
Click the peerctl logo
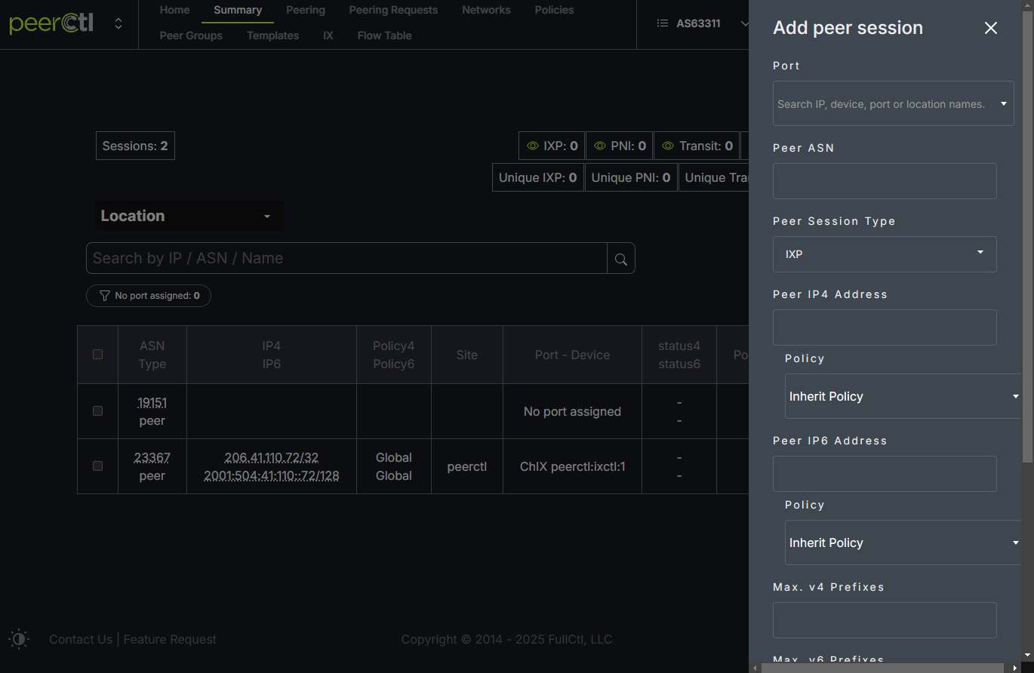point(51,23)
